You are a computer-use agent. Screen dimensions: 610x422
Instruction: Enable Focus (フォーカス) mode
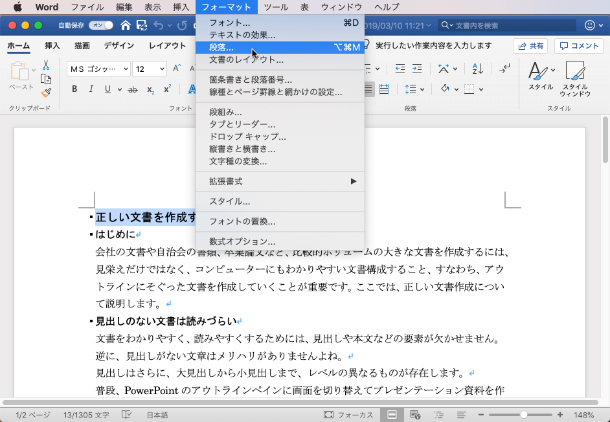(x=348, y=415)
